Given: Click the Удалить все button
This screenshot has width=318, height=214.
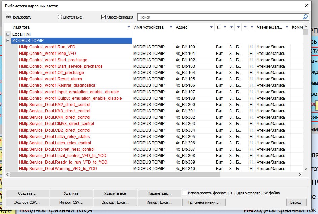Looking at the screenshot, I should [x=115, y=193].
